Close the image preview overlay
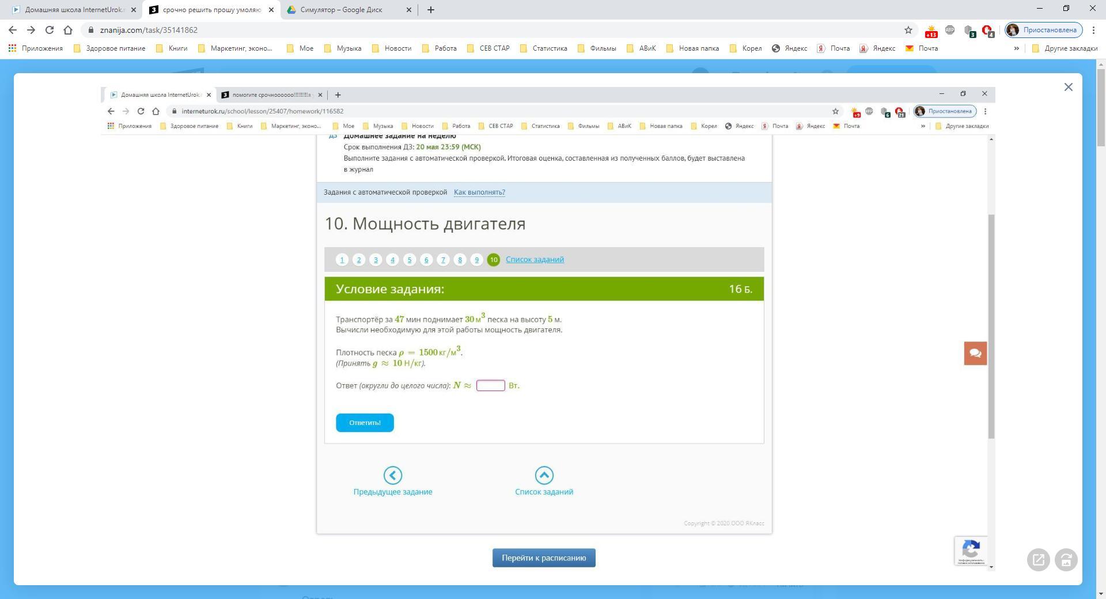Viewport: 1106px width, 599px height. (x=1068, y=87)
